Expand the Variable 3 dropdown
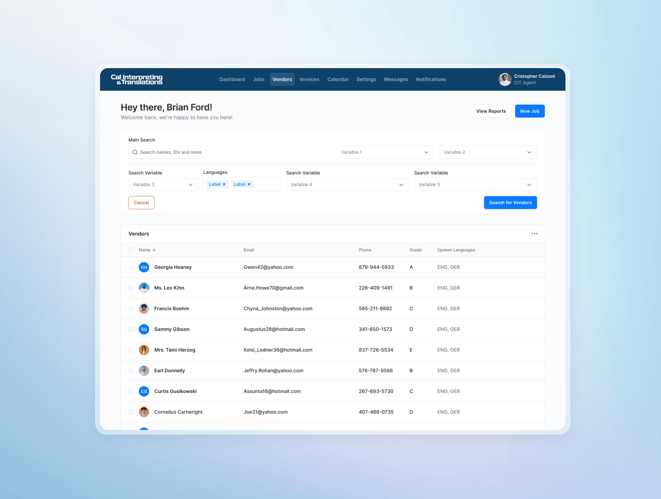 coord(163,184)
